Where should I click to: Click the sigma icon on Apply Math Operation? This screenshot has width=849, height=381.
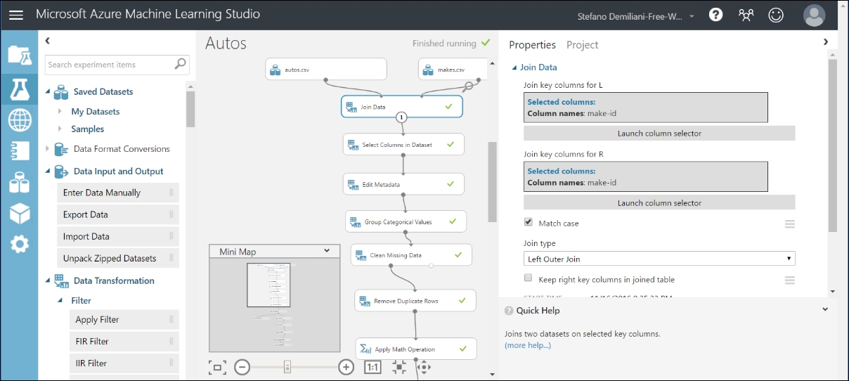[365, 349]
